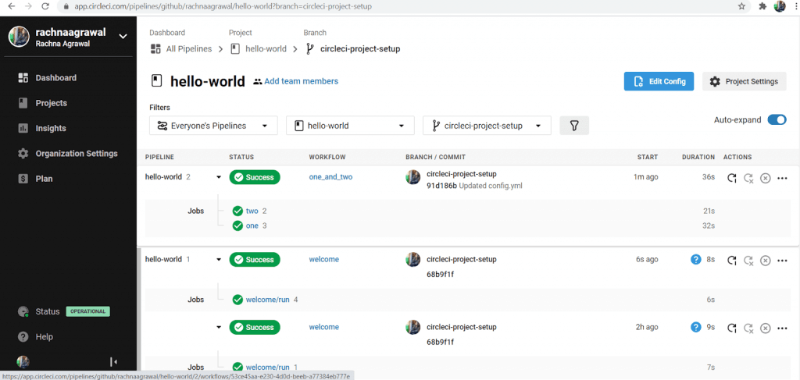This screenshot has width=800, height=380.
Task: Open the welcome workflow of hello-world 1
Action: 324,259
